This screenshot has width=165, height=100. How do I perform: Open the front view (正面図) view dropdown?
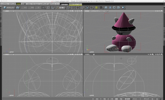point(7,55)
